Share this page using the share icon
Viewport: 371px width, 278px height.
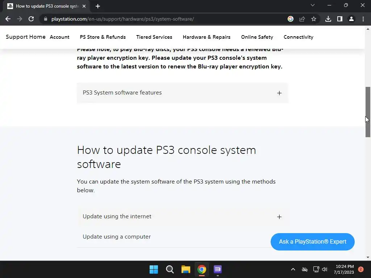click(x=302, y=19)
